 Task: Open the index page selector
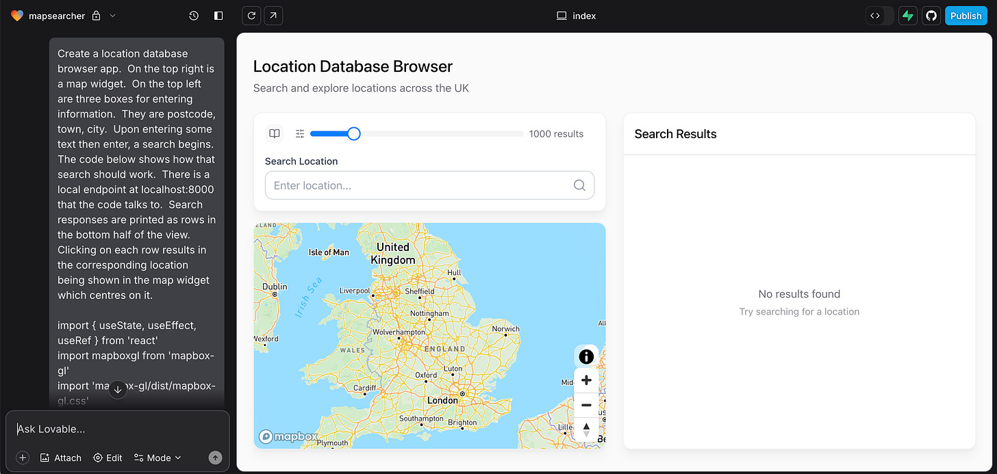(576, 16)
